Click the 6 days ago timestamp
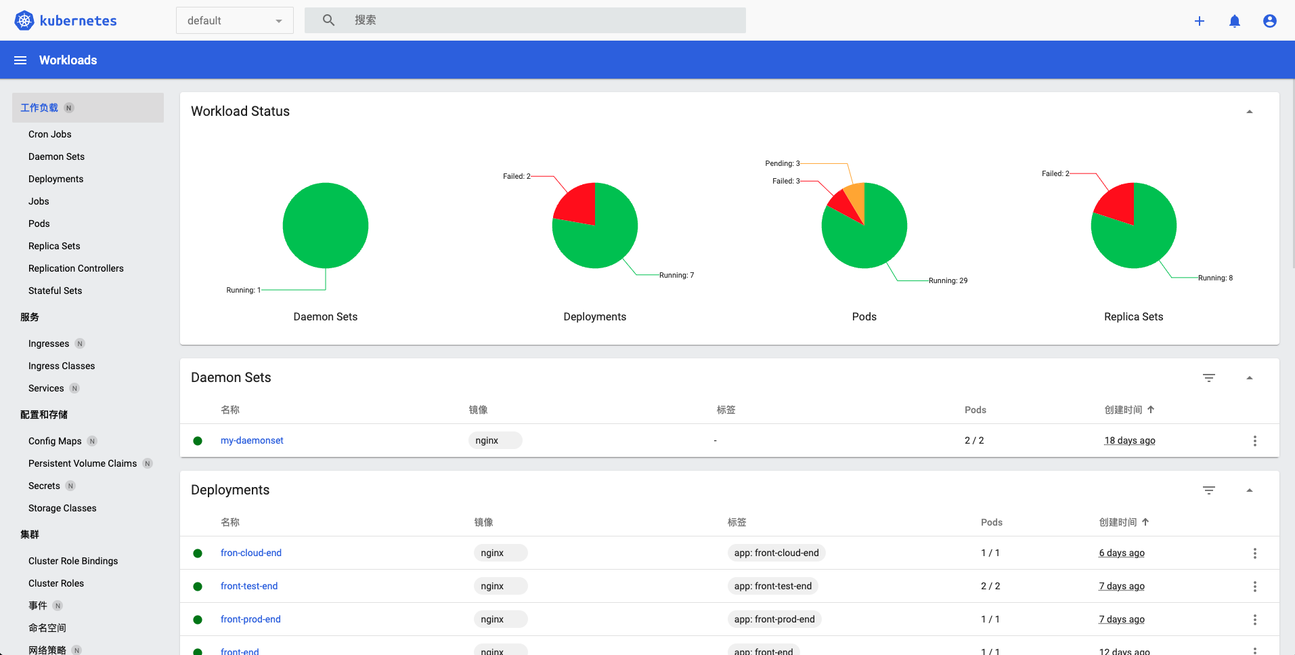The width and height of the screenshot is (1295, 655). tap(1122, 553)
